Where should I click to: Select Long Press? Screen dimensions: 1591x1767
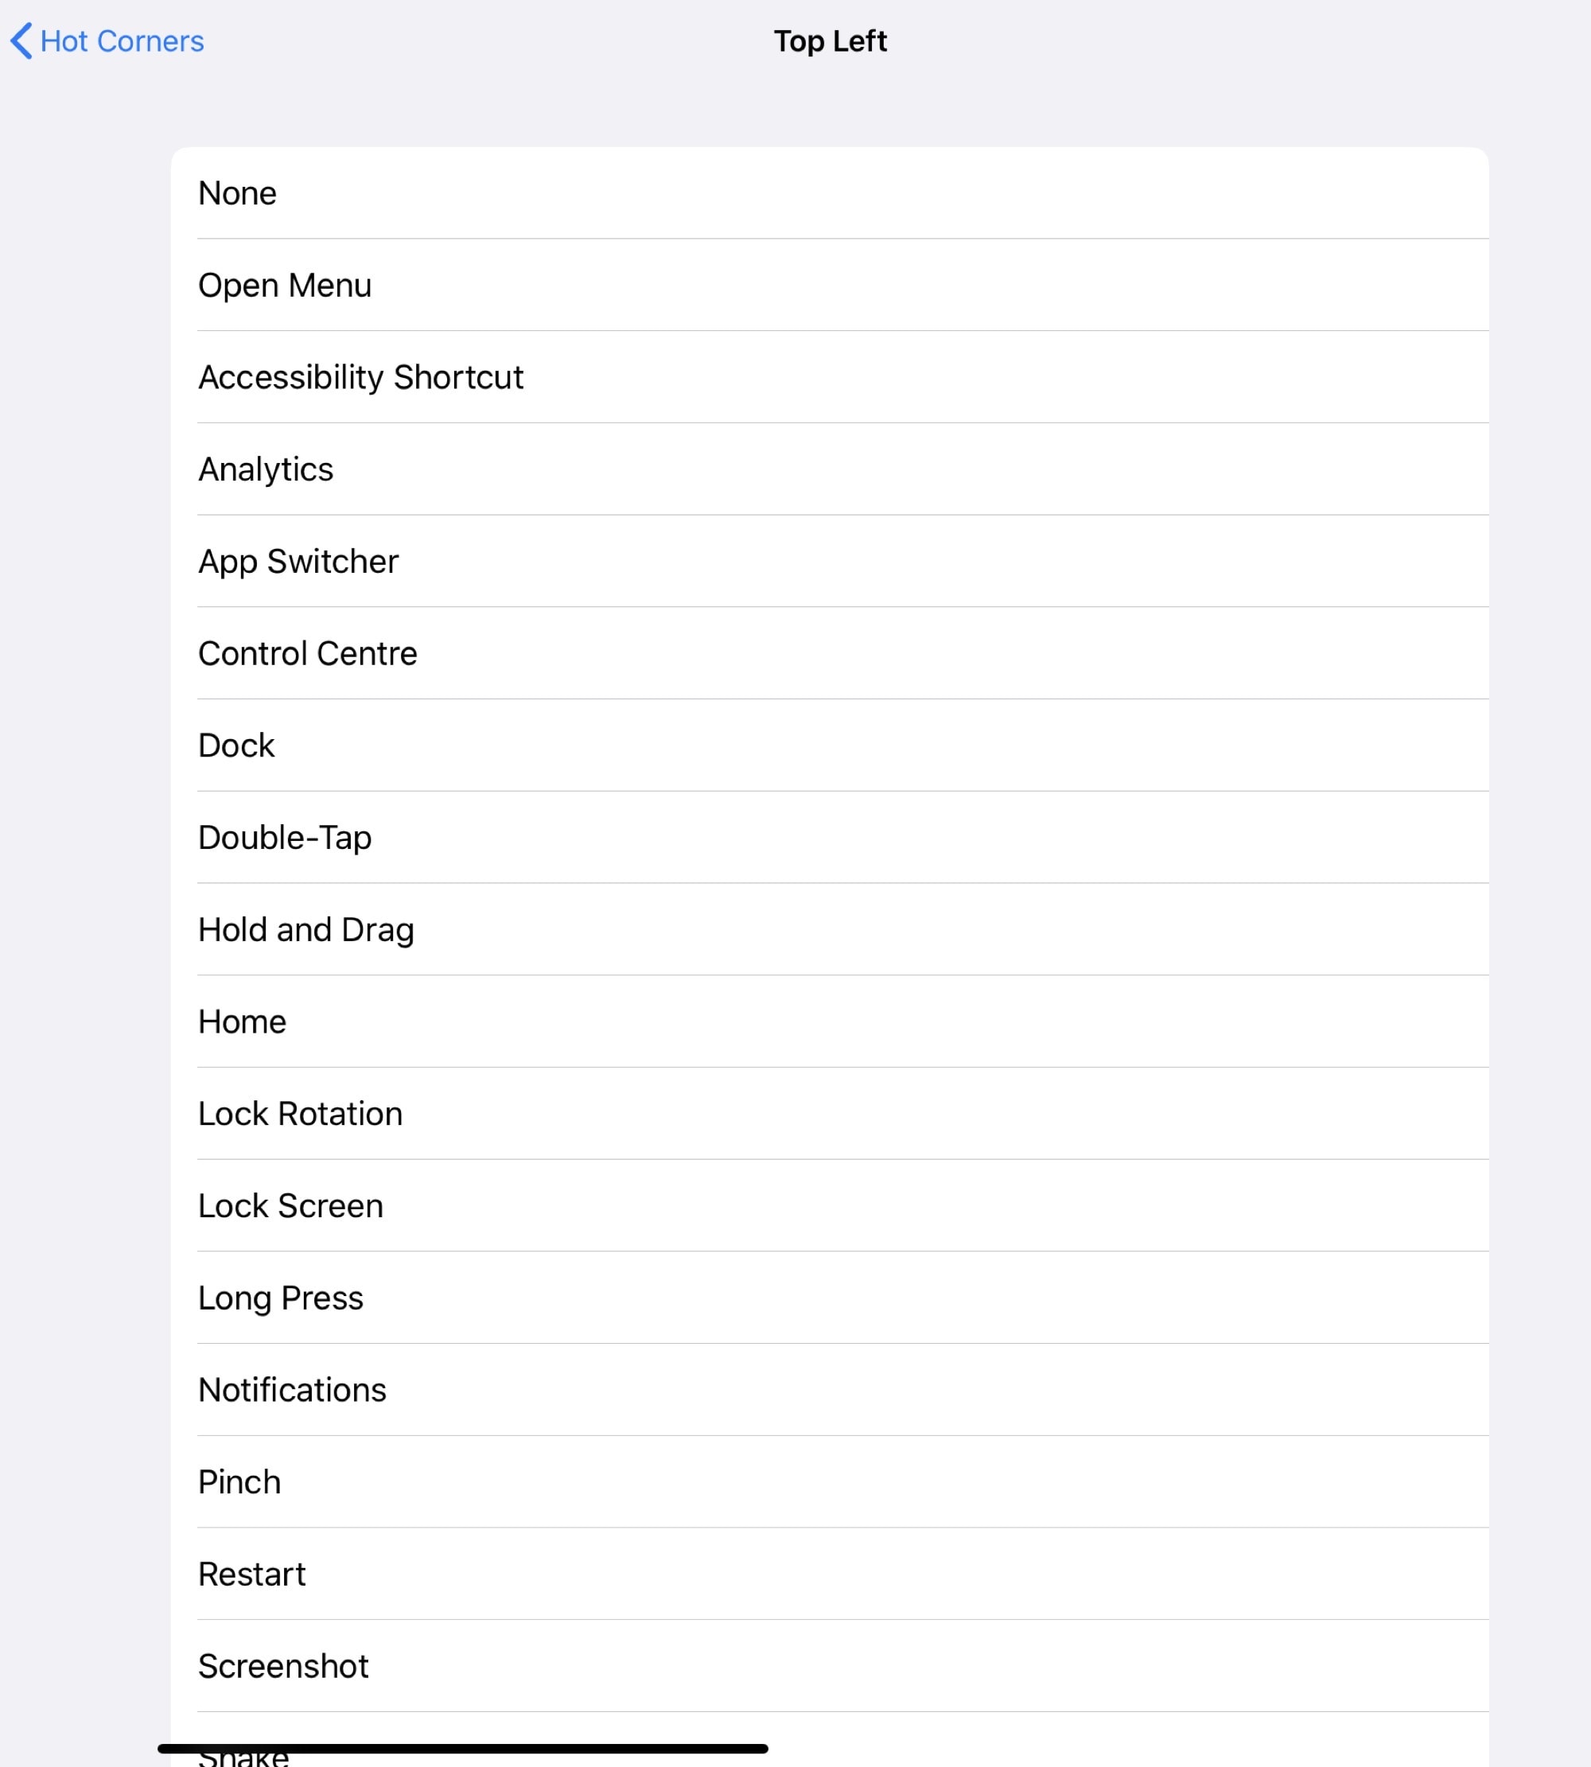click(281, 1298)
